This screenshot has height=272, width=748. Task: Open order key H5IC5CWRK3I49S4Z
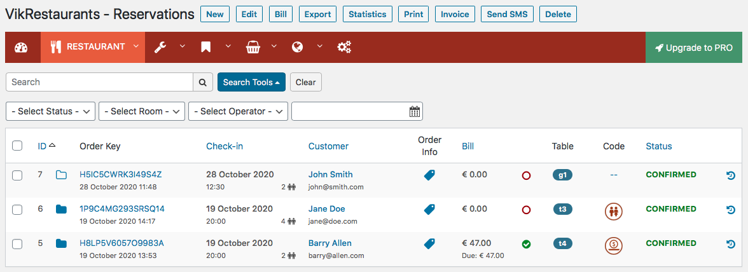[121, 175]
